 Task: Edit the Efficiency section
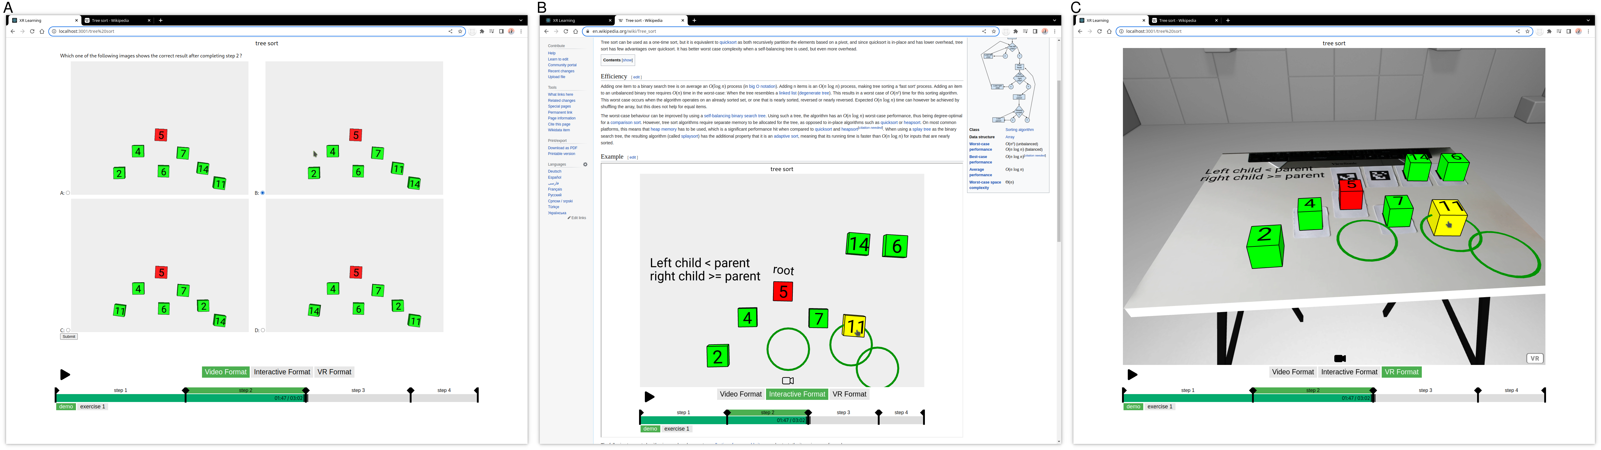tap(636, 77)
